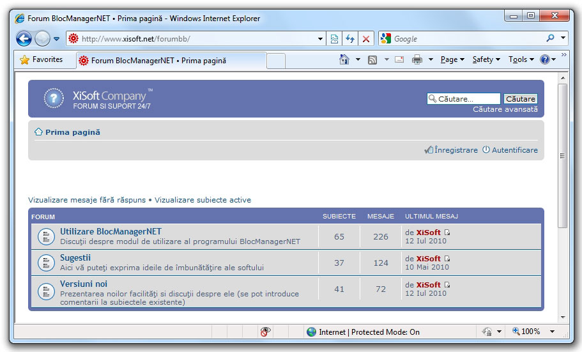The width and height of the screenshot is (582, 352).
Task: Expand the Home button dropdown arrow
Action: click(358, 59)
